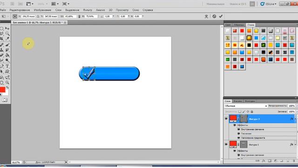Switch to the Образцы tab

click(239, 25)
